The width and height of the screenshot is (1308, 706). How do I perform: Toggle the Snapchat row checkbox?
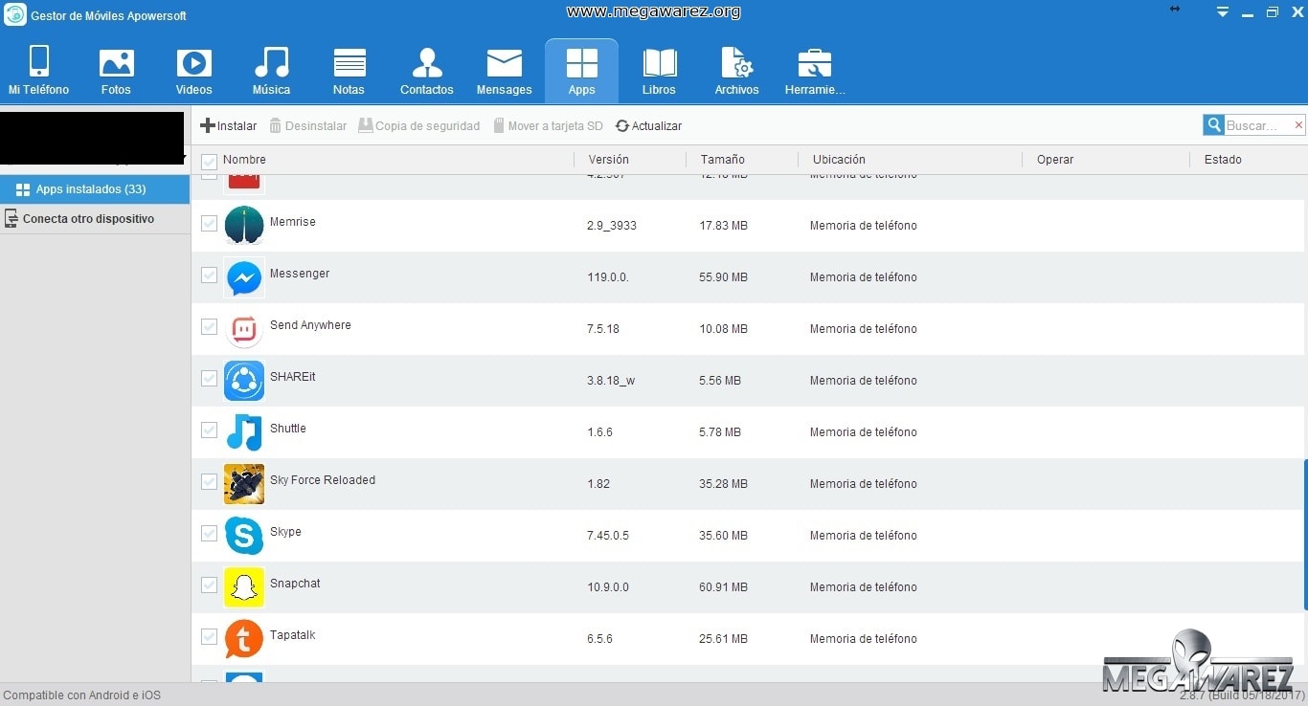point(209,585)
